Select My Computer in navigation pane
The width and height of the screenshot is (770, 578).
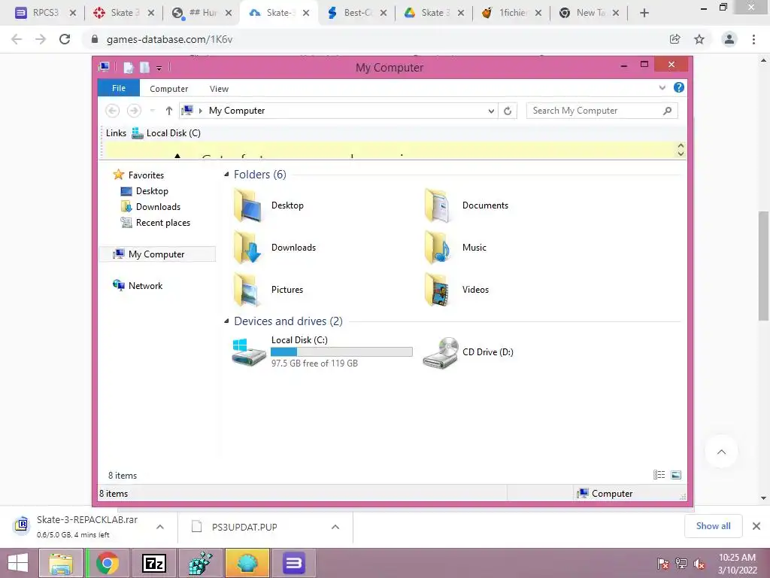(157, 254)
